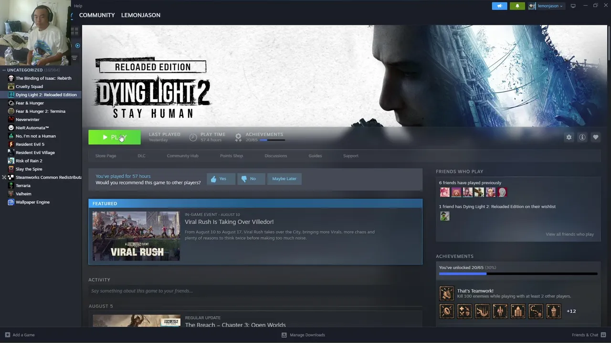611x343 pixels.
Task: Open the game info icon
Action: click(x=582, y=137)
